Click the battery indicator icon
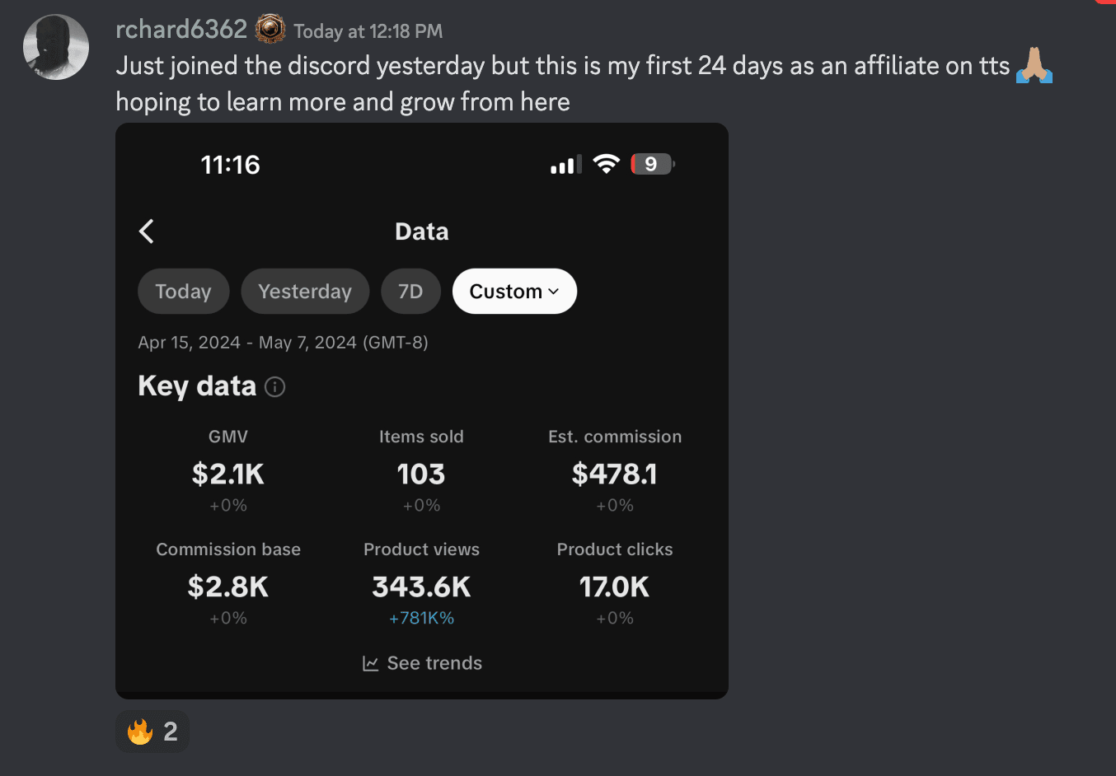Viewport: 1116px width, 776px height. 652,164
